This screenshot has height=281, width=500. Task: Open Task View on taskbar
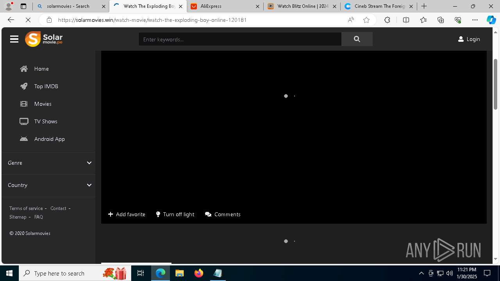(x=141, y=273)
